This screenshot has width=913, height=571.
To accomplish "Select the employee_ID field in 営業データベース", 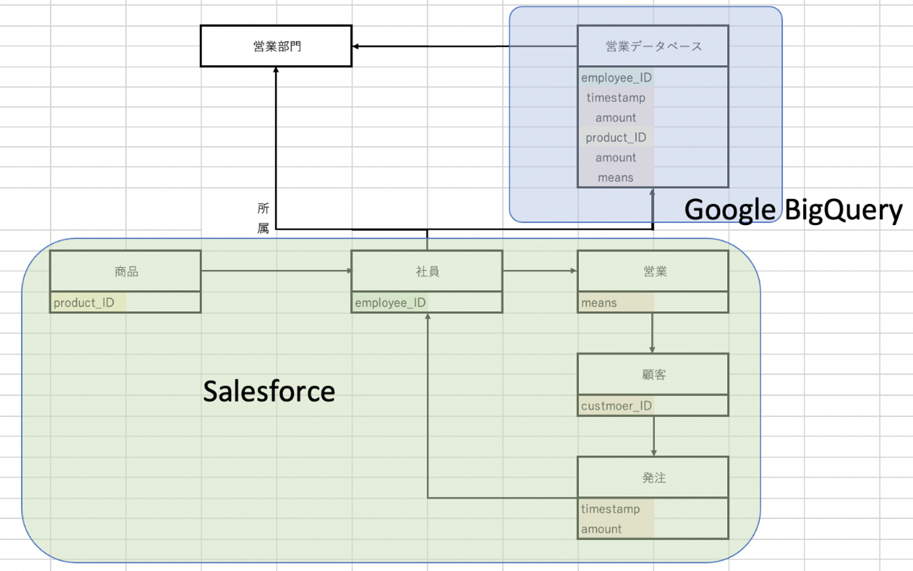I will pos(616,77).
